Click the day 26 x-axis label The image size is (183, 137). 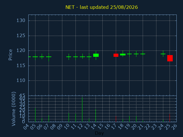point(174,126)
